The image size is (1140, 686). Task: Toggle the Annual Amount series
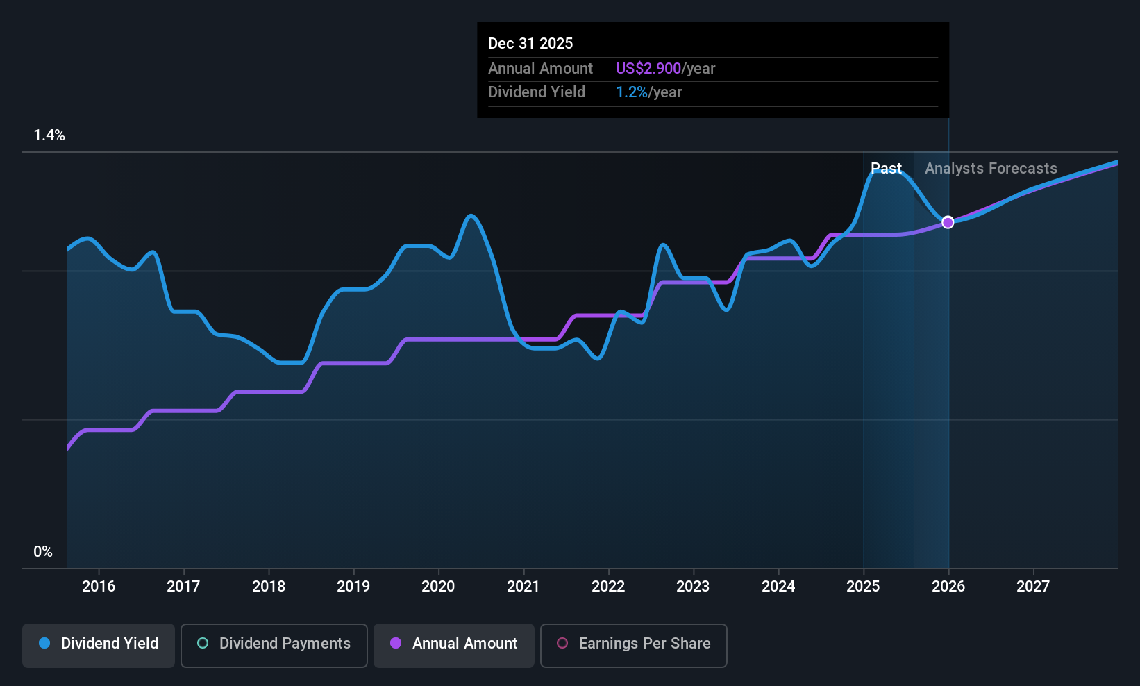[x=454, y=645]
